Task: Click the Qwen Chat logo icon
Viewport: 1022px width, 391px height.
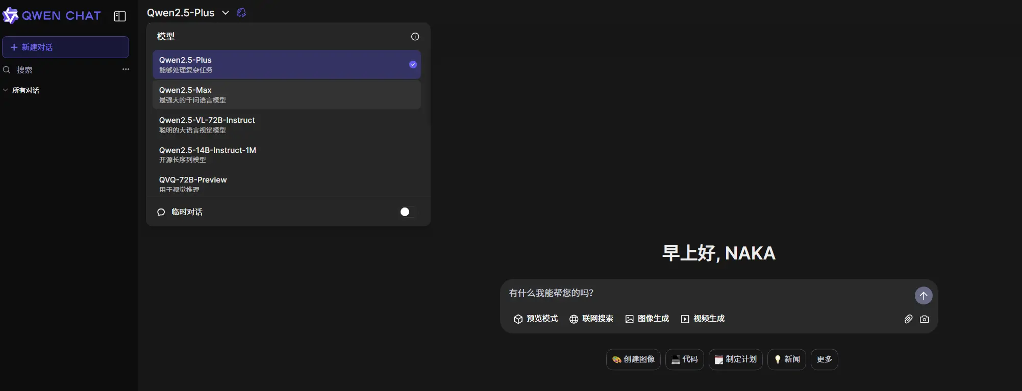Action: coord(11,16)
